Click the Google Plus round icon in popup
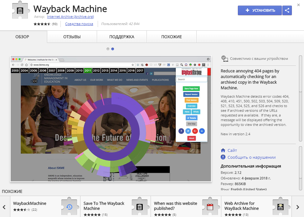 point(195,131)
